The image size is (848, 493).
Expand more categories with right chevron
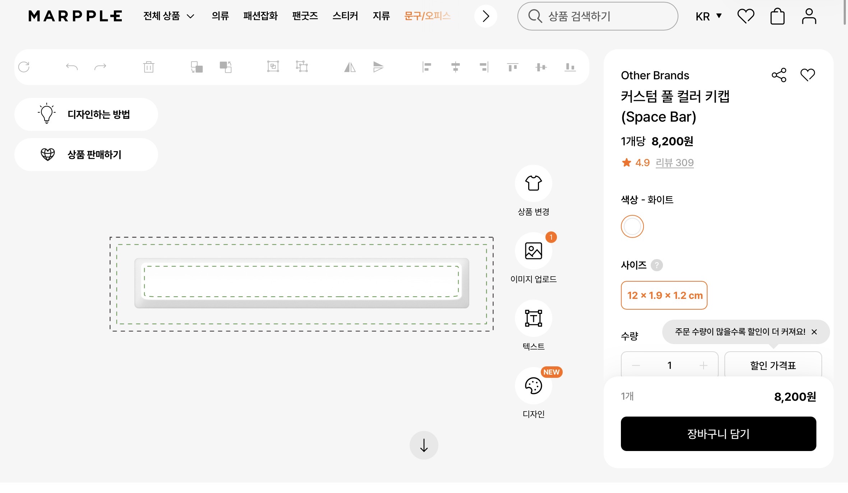click(485, 16)
